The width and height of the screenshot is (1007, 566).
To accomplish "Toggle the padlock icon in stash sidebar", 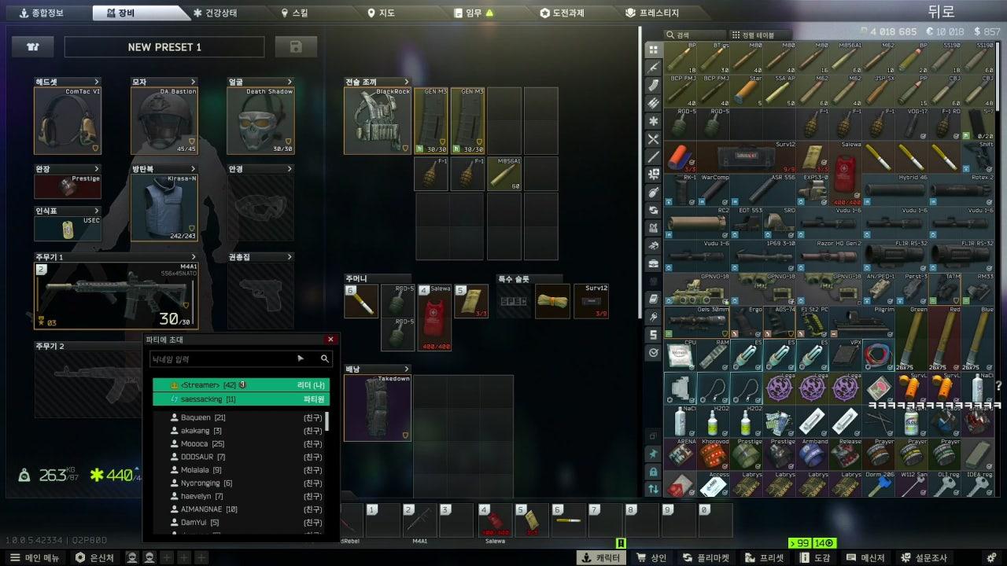I will coord(653,472).
